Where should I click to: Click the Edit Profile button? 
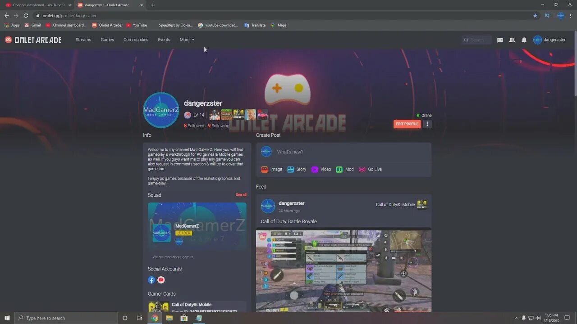pyautogui.click(x=407, y=124)
